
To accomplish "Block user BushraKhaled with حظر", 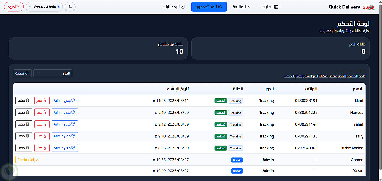I will coord(42,148).
